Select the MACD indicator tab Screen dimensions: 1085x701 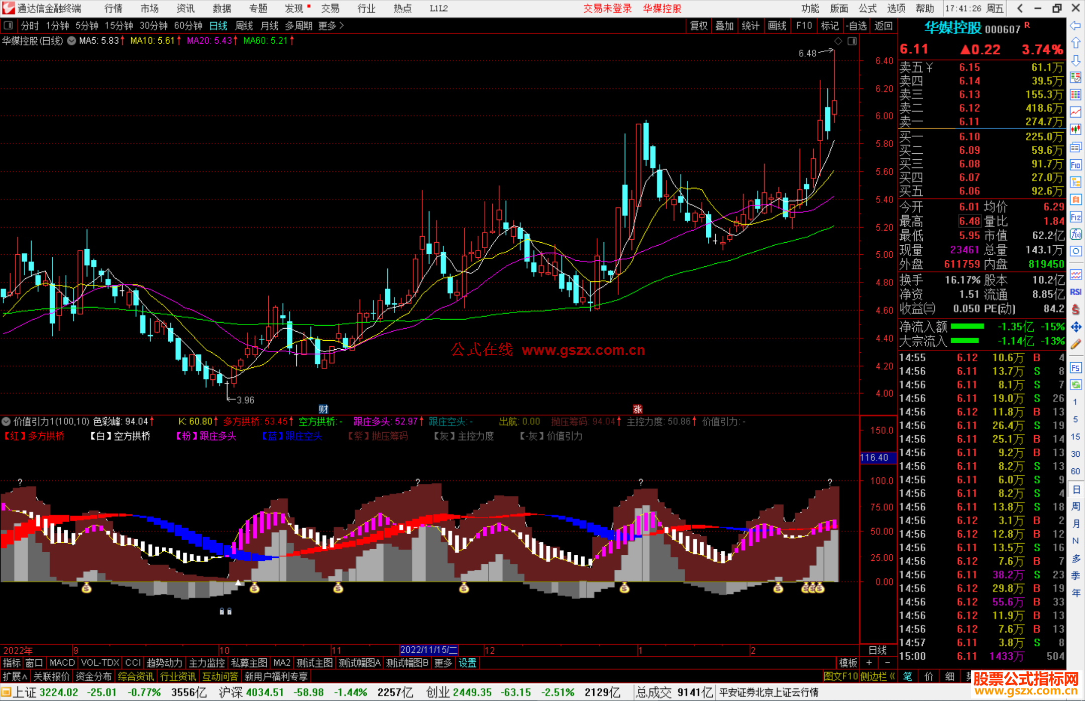(x=62, y=663)
